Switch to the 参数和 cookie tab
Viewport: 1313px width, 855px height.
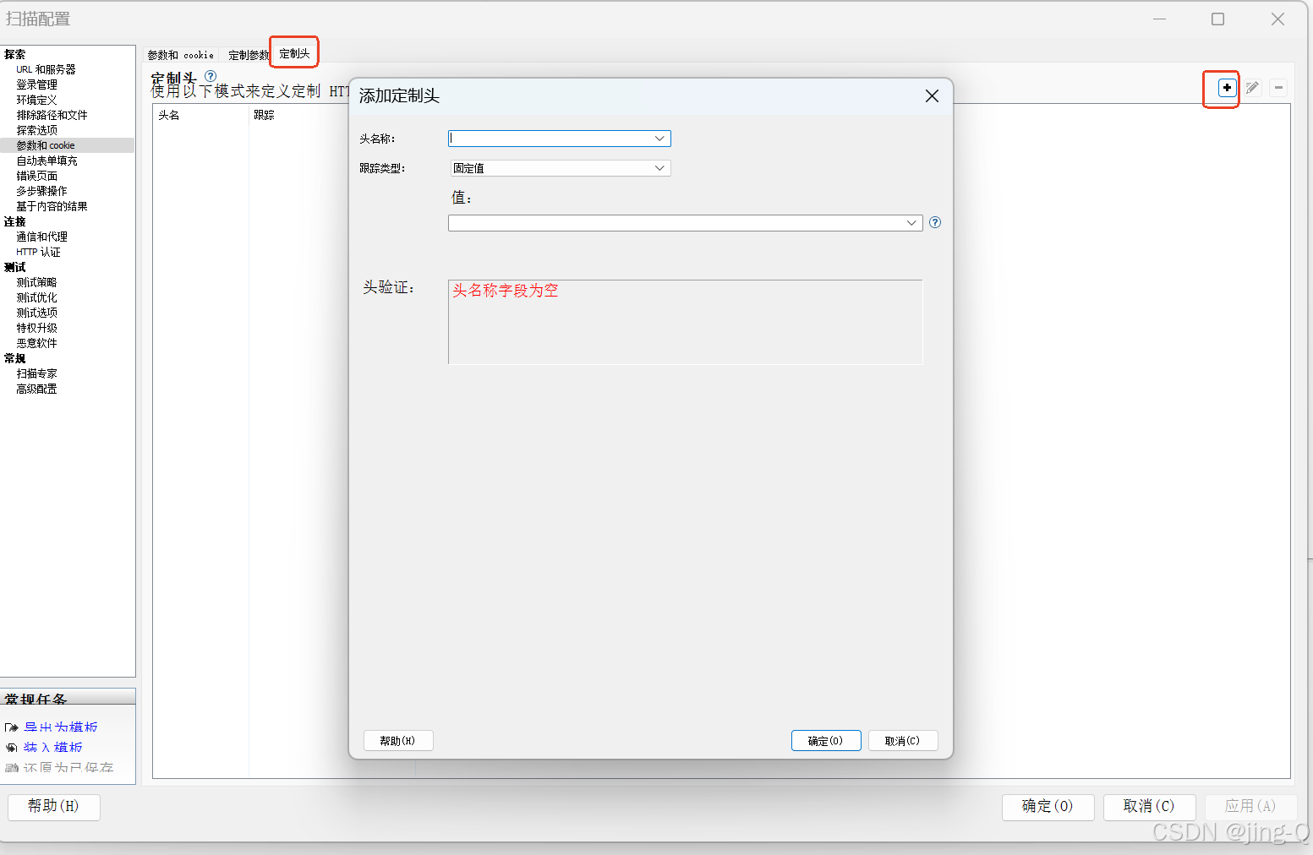(x=181, y=55)
